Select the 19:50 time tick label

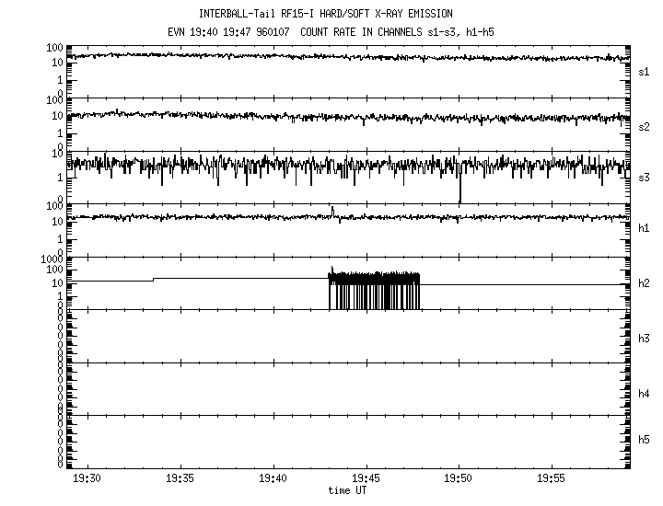(459, 480)
